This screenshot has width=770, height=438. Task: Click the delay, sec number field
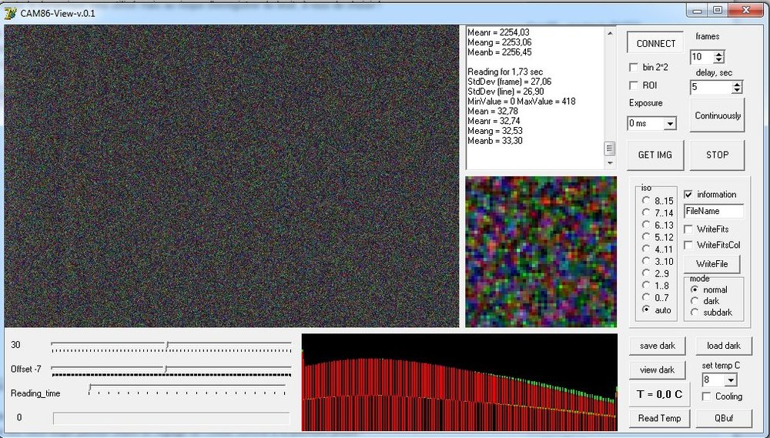point(711,88)
